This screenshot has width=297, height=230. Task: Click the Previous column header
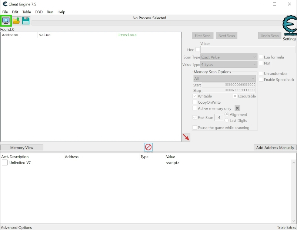click(x=149, y=35)
